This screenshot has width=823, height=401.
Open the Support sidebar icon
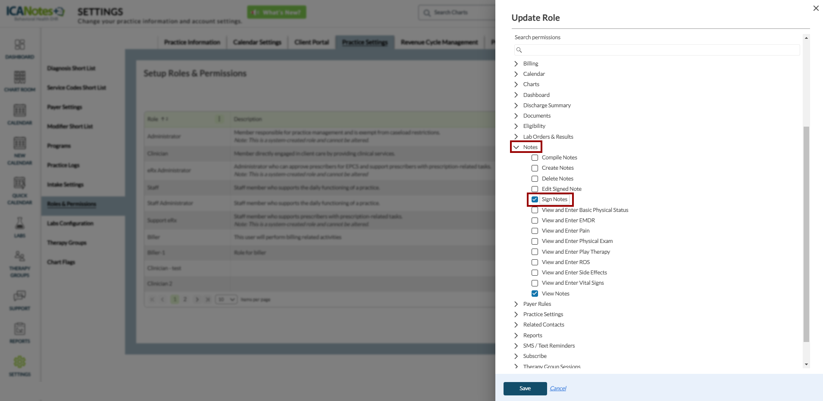click(20, 296)
